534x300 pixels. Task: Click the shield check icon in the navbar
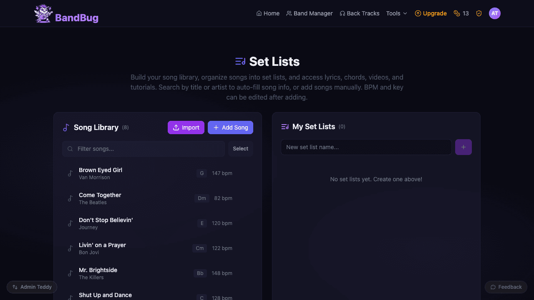pyautogui.click(x=479, y=13)
